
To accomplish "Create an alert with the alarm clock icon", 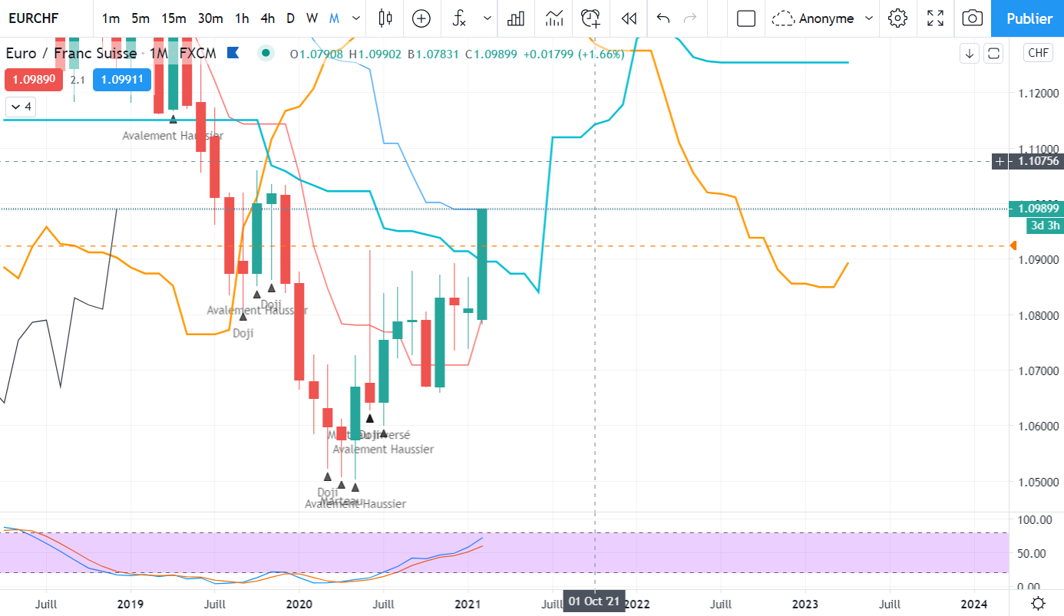I will pos(590,18).
